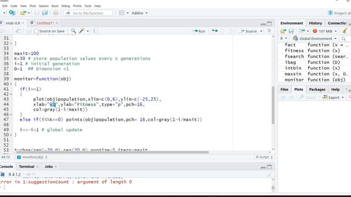Click the fitness function row in Environment

point(314,51)
